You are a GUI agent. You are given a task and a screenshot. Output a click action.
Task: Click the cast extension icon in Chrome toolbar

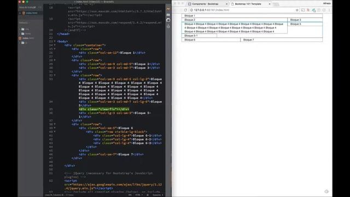pyautogui.click(x=303, y=10)
